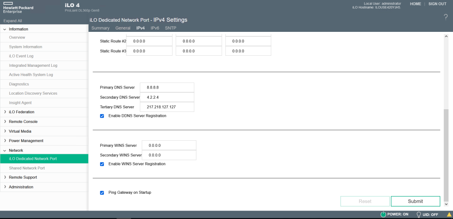Screen dimensions: 453x219
Task: Go to HOME link
Action: (415, 4)
